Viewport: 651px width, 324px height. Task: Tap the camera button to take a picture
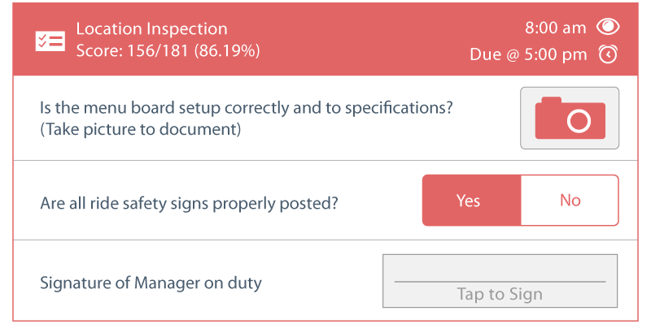(x=570, y=118)
